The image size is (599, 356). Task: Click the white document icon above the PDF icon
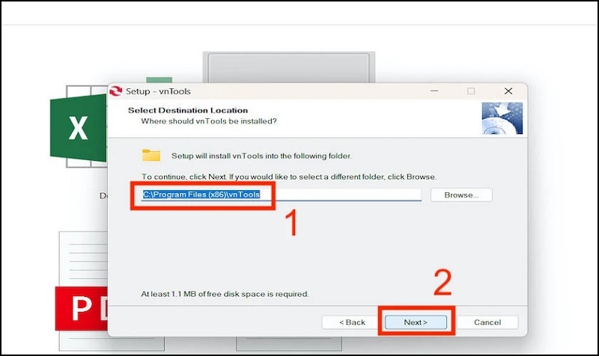pos(82,258)
